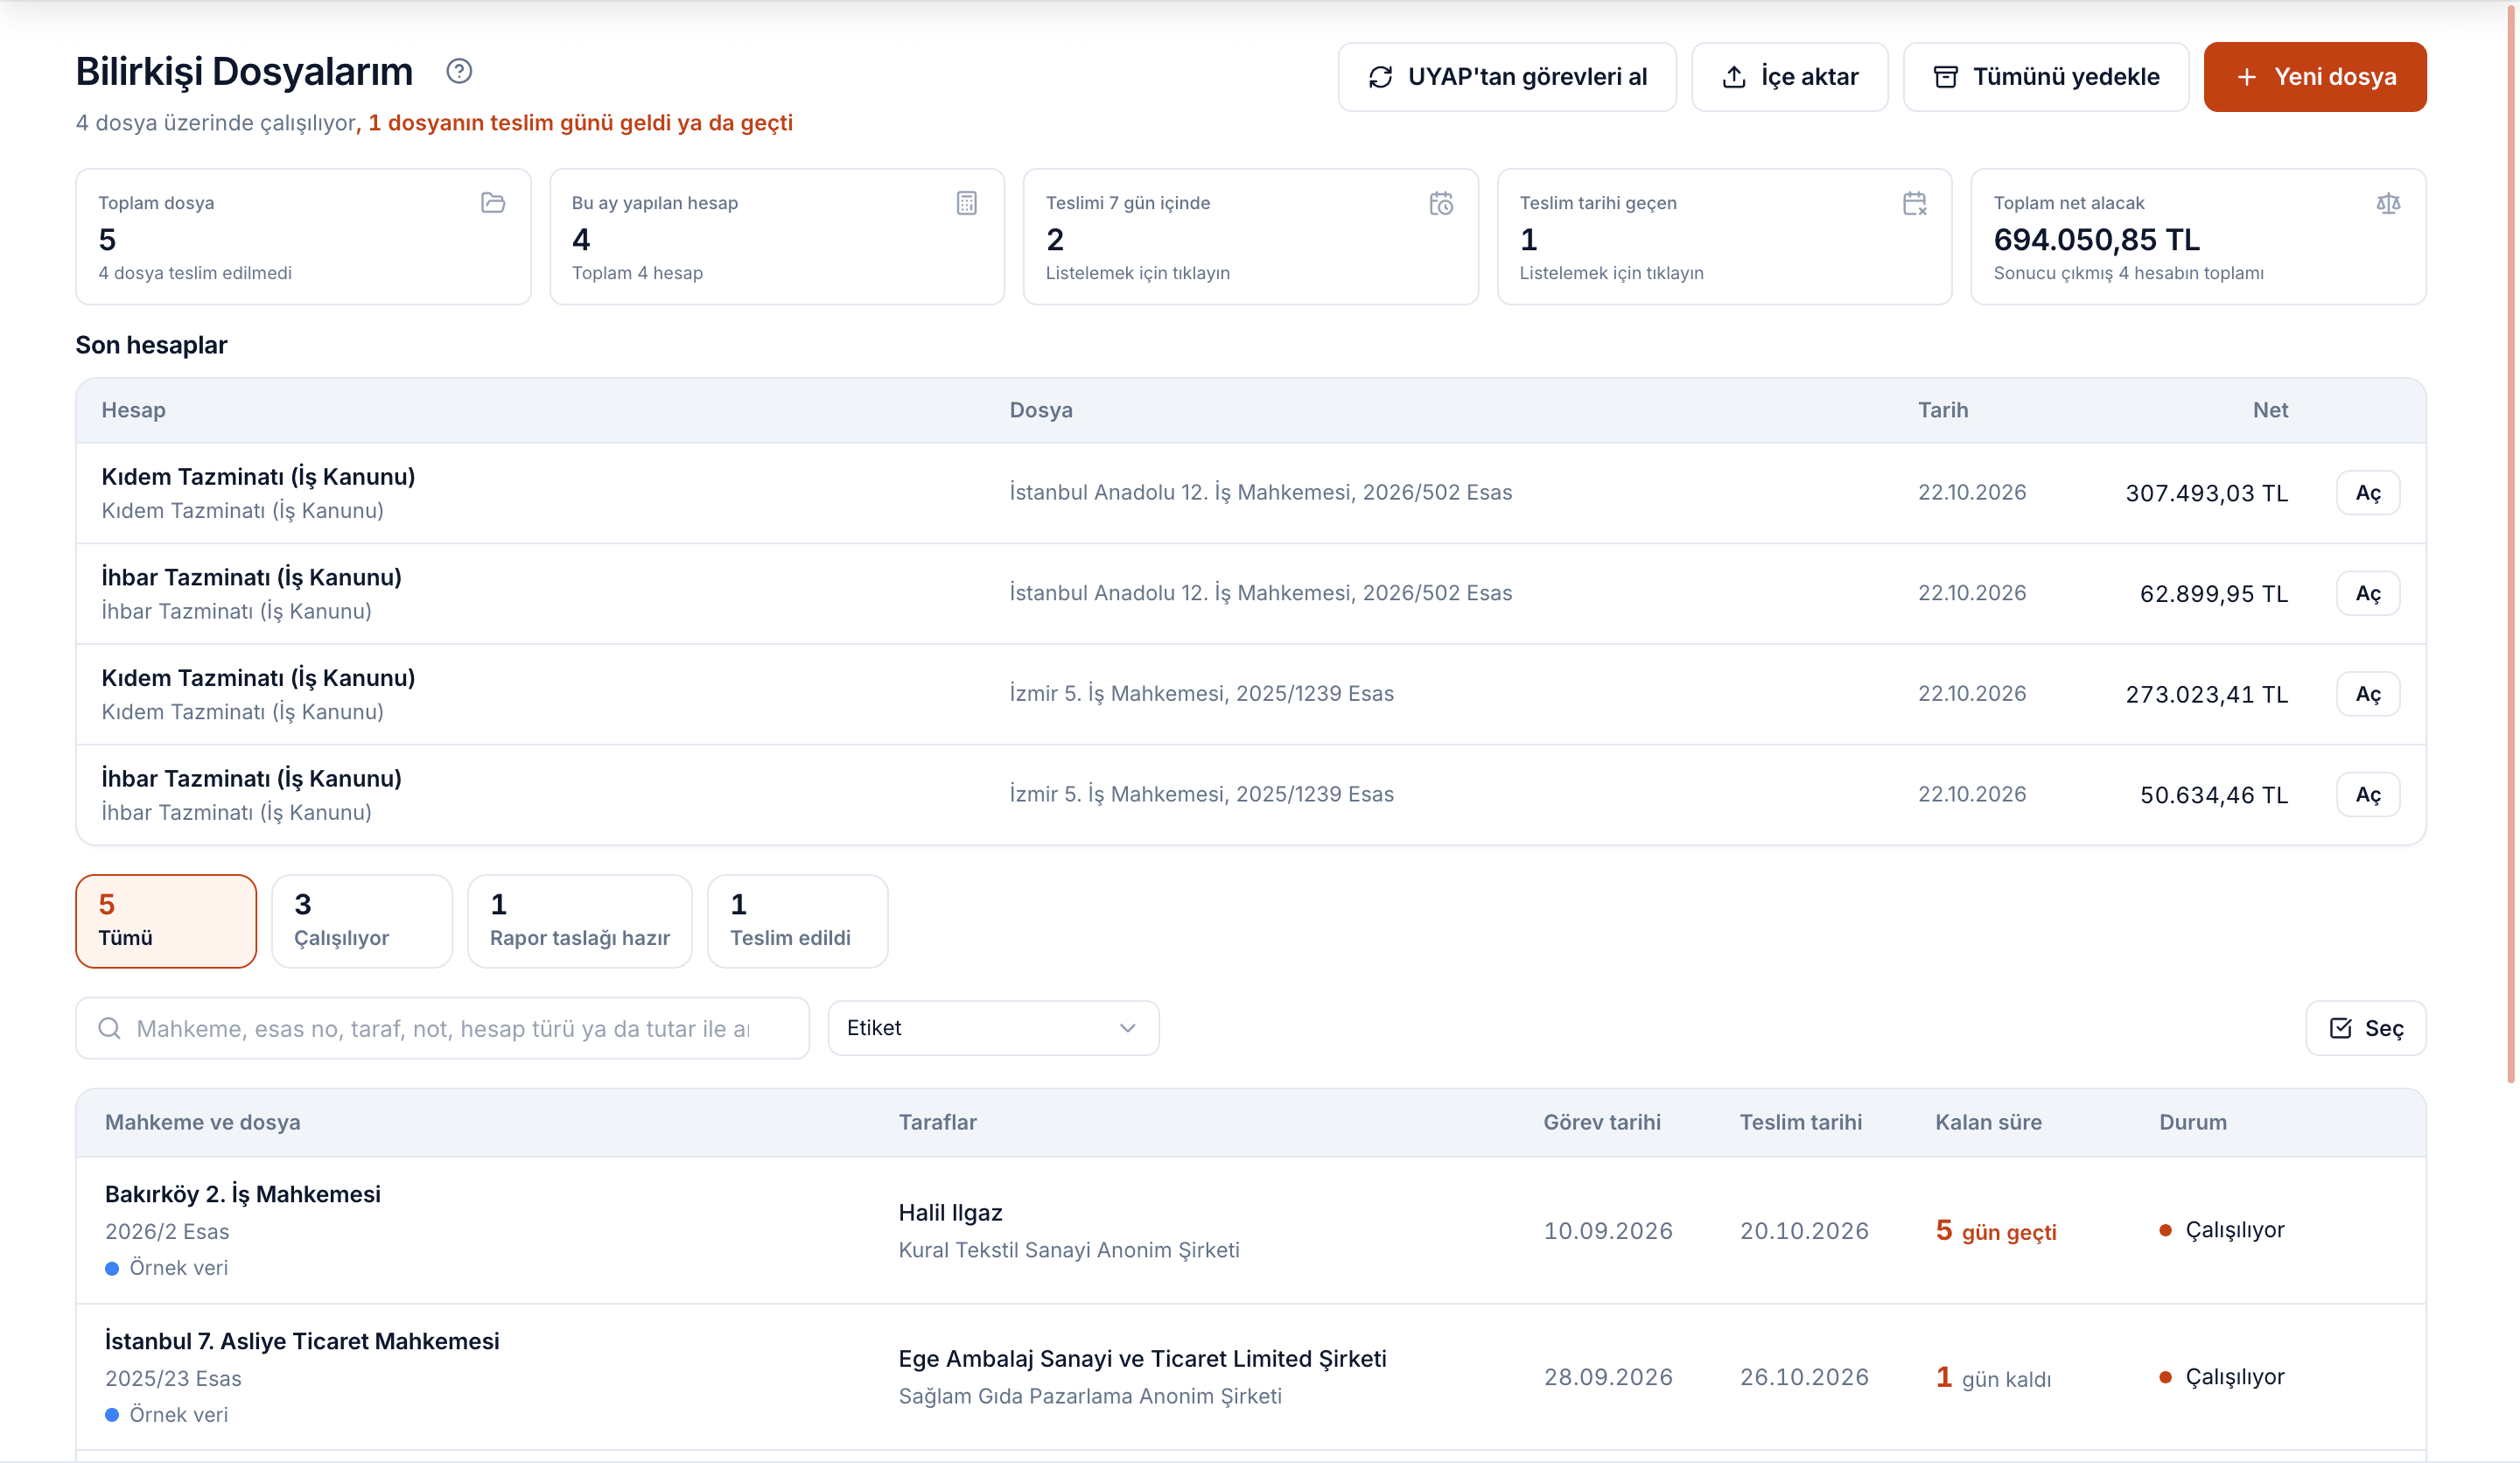Click İstanbul Anadolu 12. İş Mahkemesi in first row
This screenshot has width=2520, height=1463.
point(1260,492)
